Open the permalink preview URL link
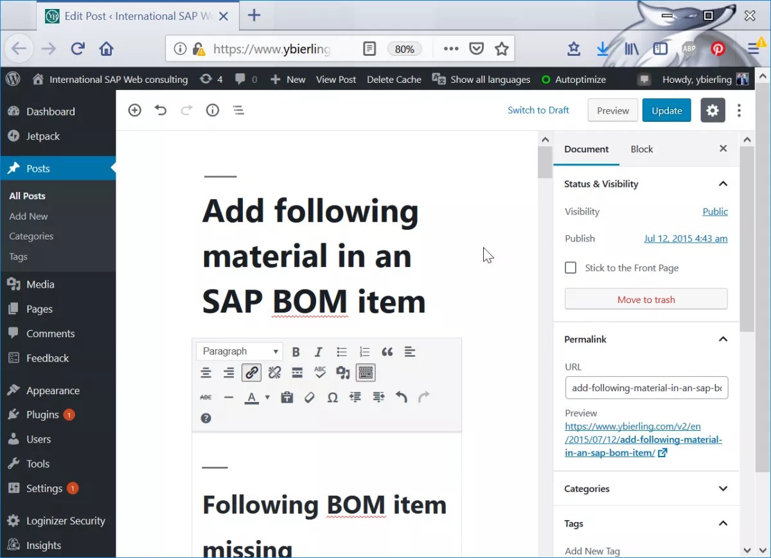The height and width of the screenshot is (558, 771). pos(643,440)
